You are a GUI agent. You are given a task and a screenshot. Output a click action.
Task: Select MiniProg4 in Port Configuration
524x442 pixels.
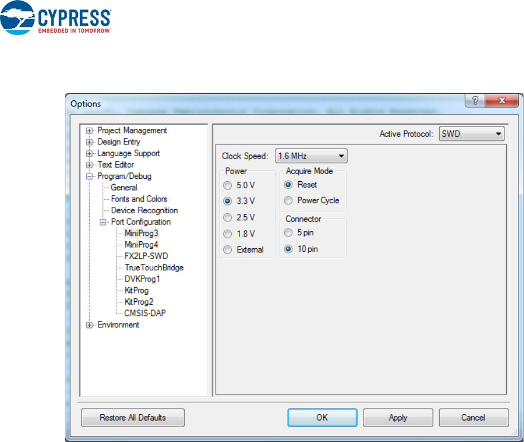point(141,245)
